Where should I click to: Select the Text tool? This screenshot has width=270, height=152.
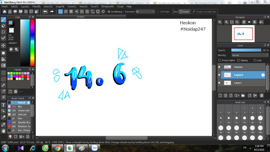point(3,105)
